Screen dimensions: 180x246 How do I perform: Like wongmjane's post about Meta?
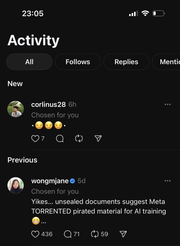(x=35, y=234)
